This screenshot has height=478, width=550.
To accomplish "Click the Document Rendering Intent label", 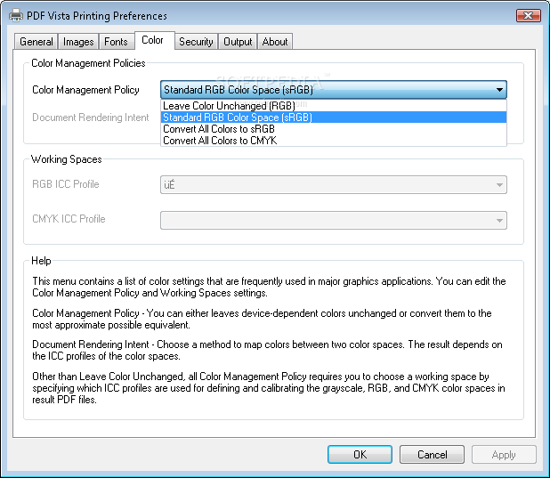I will coord(91,117).
